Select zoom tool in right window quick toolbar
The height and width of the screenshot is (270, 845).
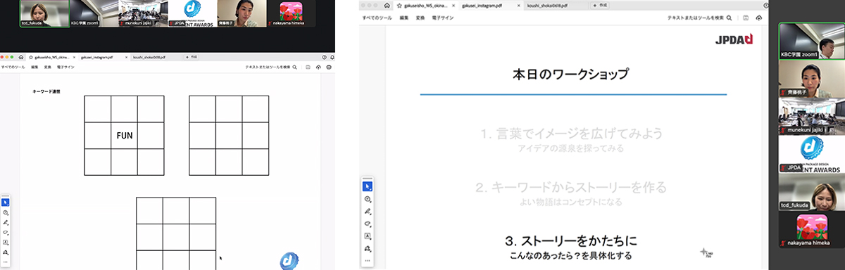[x=368, y=199]
